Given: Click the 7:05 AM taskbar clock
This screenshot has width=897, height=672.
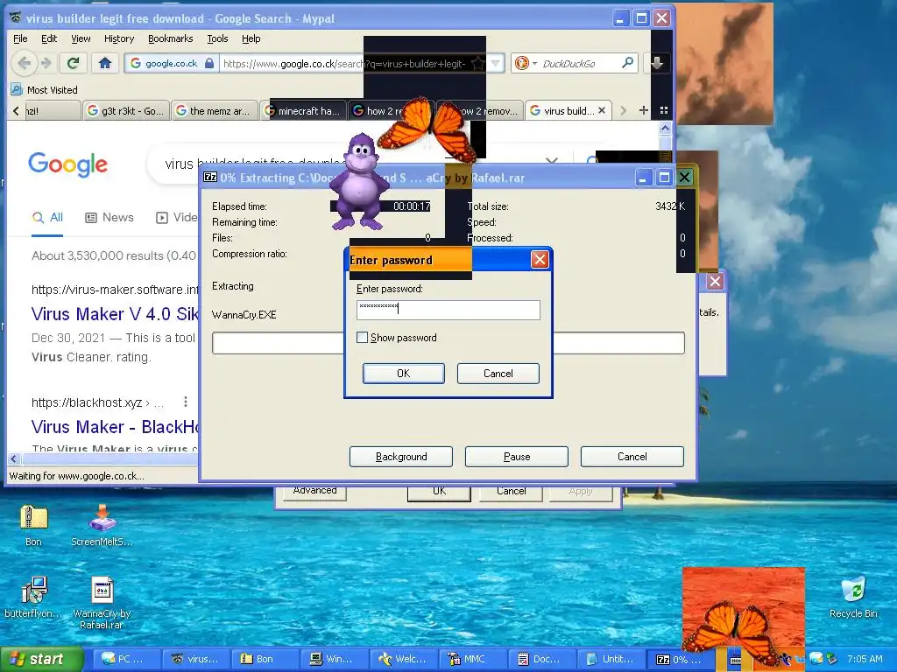Looking at the screenshot, I should [x=865, y=659].
